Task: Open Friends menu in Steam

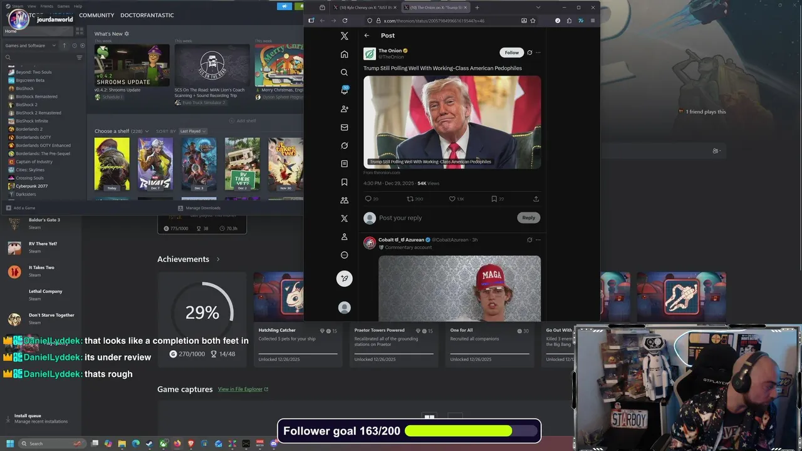Action: (x=47, y=6)
